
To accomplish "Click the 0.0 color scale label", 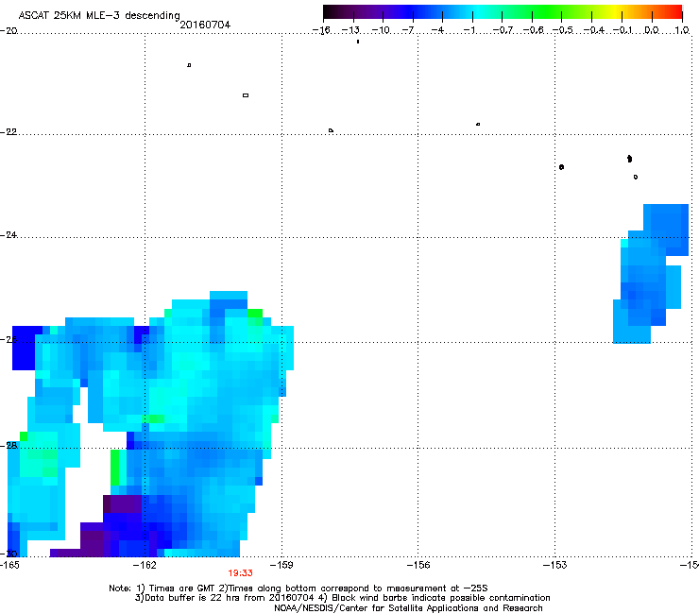I will (652, 30).
